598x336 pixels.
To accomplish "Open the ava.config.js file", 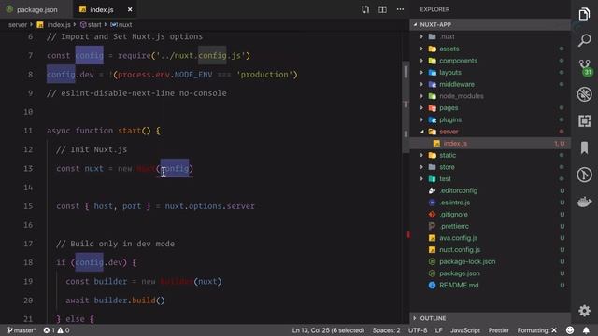I will pyautogui.click(x=490, y=238).
